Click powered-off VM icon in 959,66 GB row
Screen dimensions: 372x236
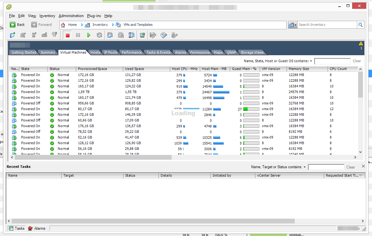(x=14, y=103)
